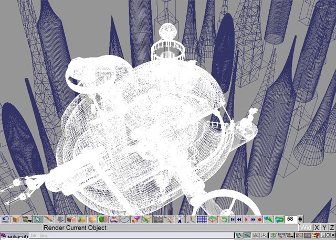Jump to first frame of animation

pyautogui.click(x=232, y=220)
